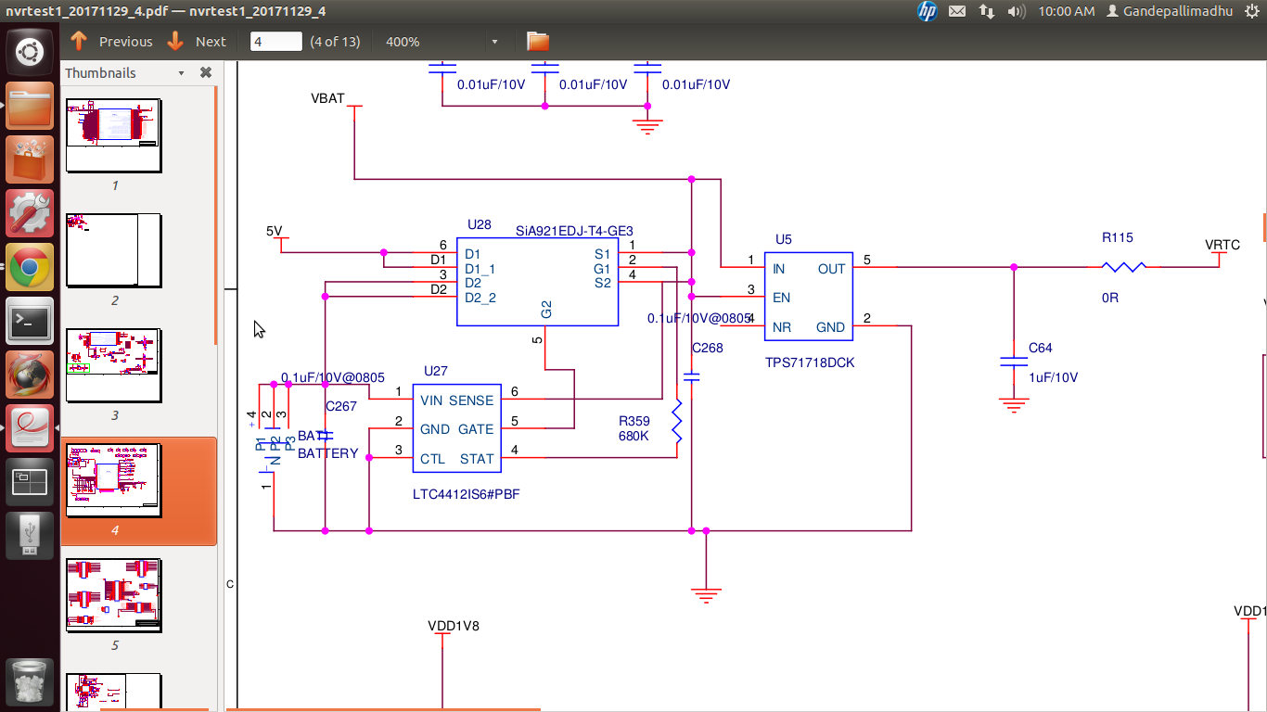Screen dimensions: 1267x712
Task: Click the Previous page button
Action: pyautogui.click(x=111, y=41)
